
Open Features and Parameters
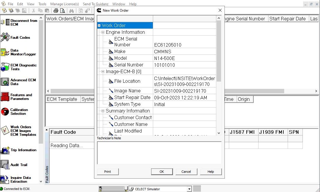[x=16, y=97]
